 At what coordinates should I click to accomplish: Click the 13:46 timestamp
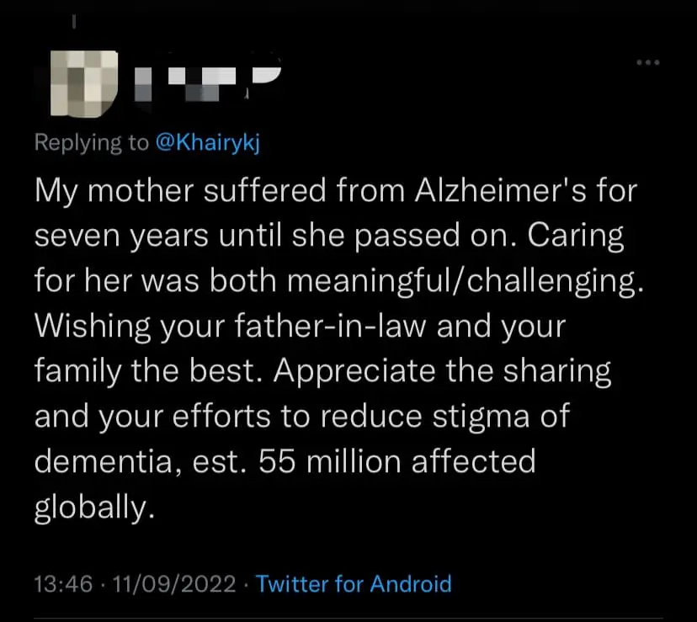pos(62,583)
